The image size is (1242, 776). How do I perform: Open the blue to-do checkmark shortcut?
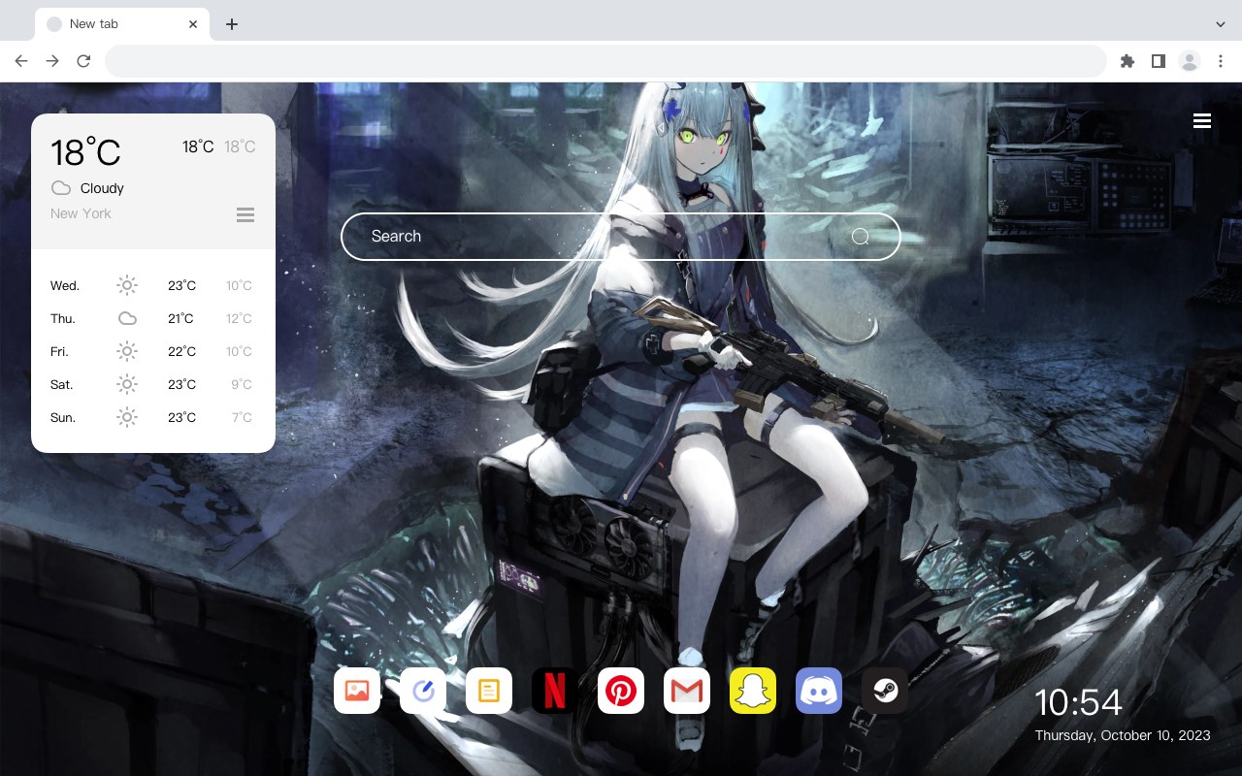click(423, 691)
